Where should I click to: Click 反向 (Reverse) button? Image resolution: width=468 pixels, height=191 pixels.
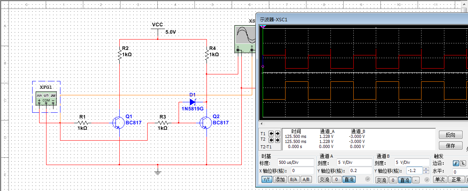click(451, 135)
